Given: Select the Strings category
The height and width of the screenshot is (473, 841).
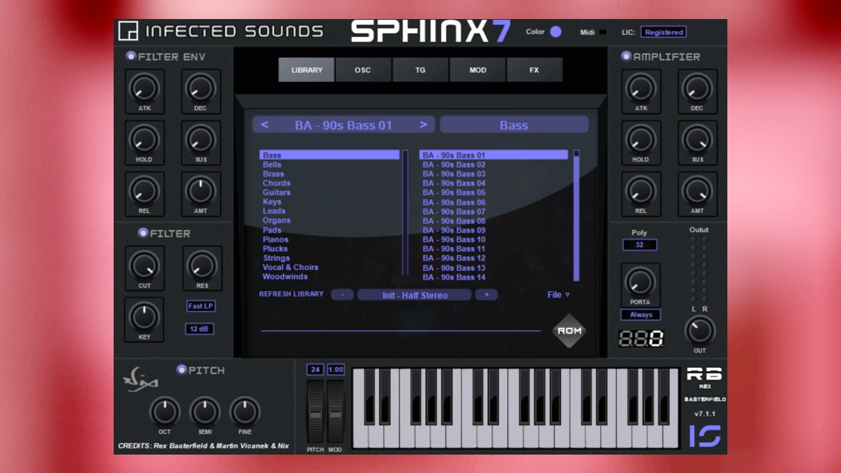Looking at the screenshot, I should pyautogui.click(x=276, y=258).
